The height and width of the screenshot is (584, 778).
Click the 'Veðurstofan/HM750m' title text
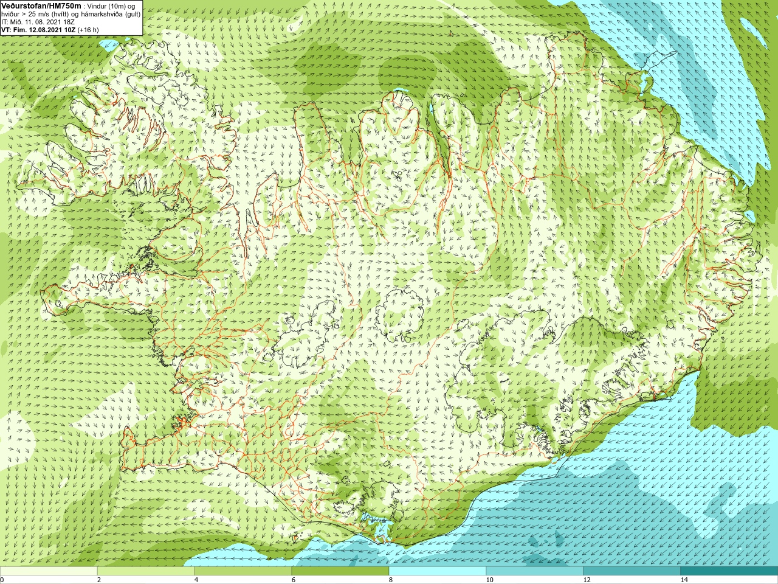point(41,6)
